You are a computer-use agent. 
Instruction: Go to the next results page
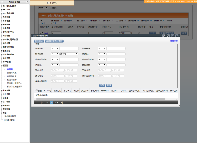(56, 103)
